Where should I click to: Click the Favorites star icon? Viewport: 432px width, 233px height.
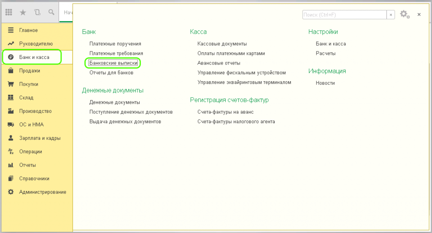[x=23, y=13]
